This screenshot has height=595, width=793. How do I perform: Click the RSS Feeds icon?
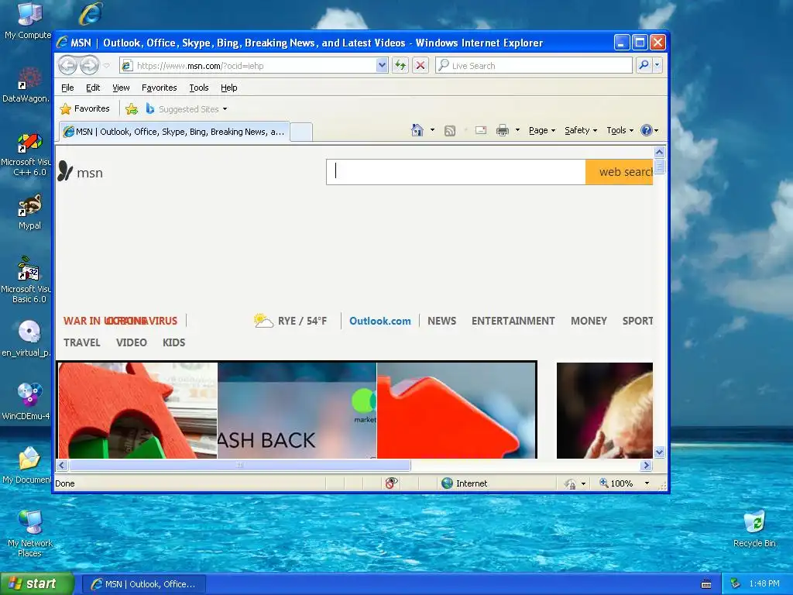[450, 130]
